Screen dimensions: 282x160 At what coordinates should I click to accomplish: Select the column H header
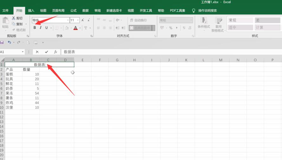click(134, 60)
